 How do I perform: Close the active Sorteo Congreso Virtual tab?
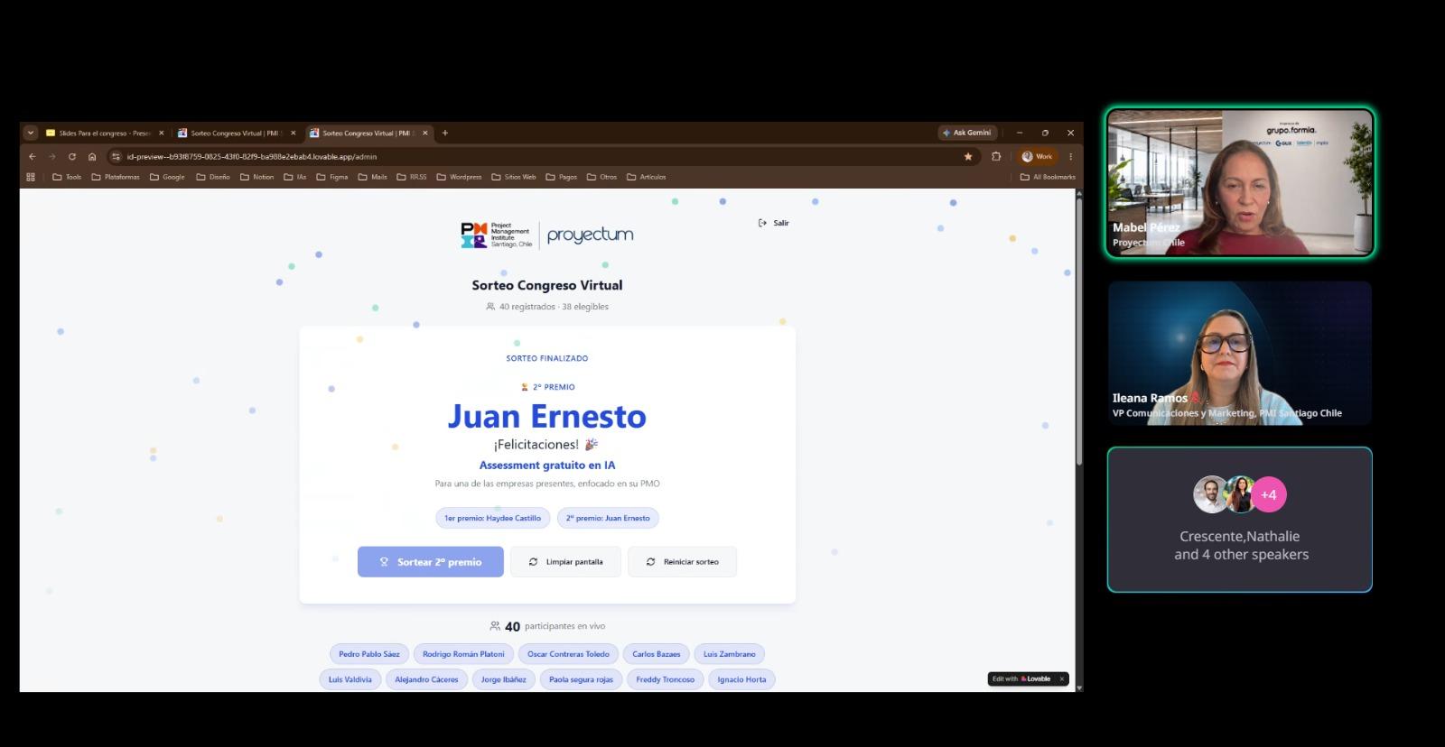coord(424,133)
